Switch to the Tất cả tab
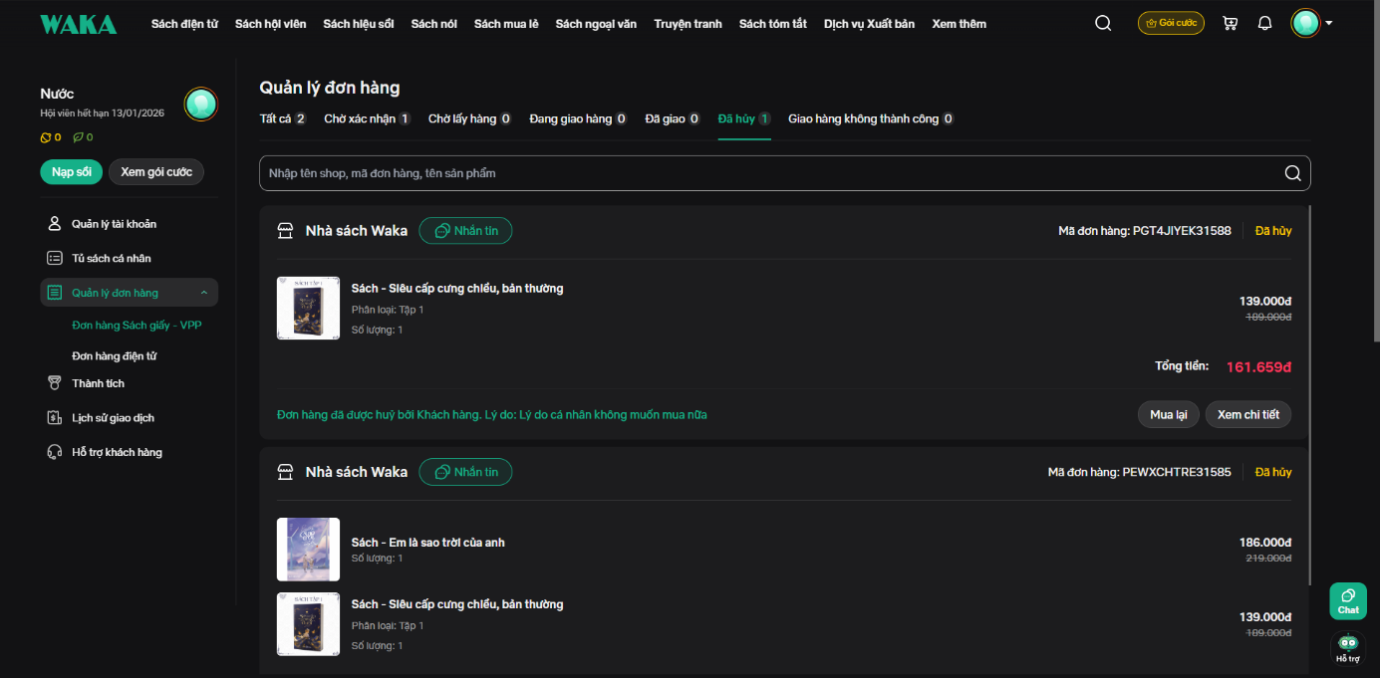 coord(282,119)
